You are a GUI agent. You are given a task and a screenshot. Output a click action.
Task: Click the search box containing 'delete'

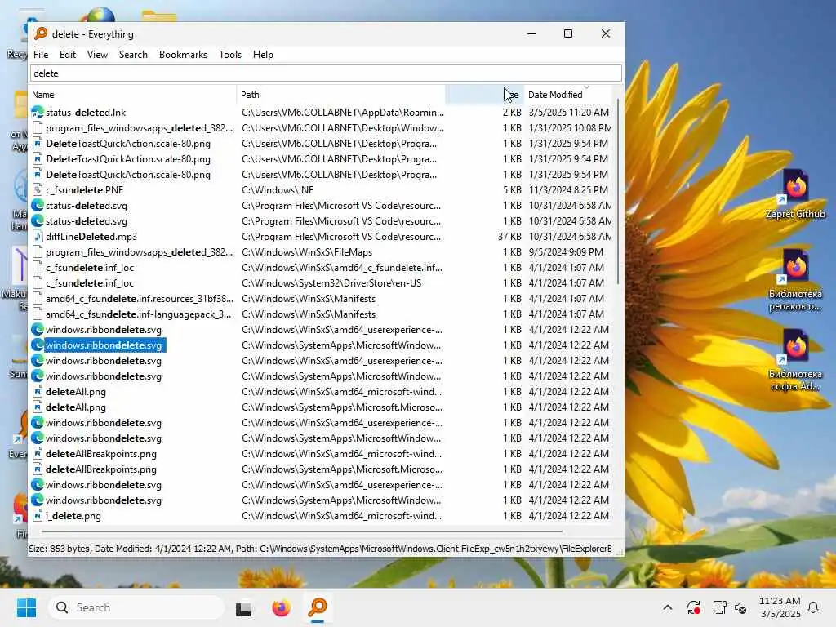(x=326, y=73)
